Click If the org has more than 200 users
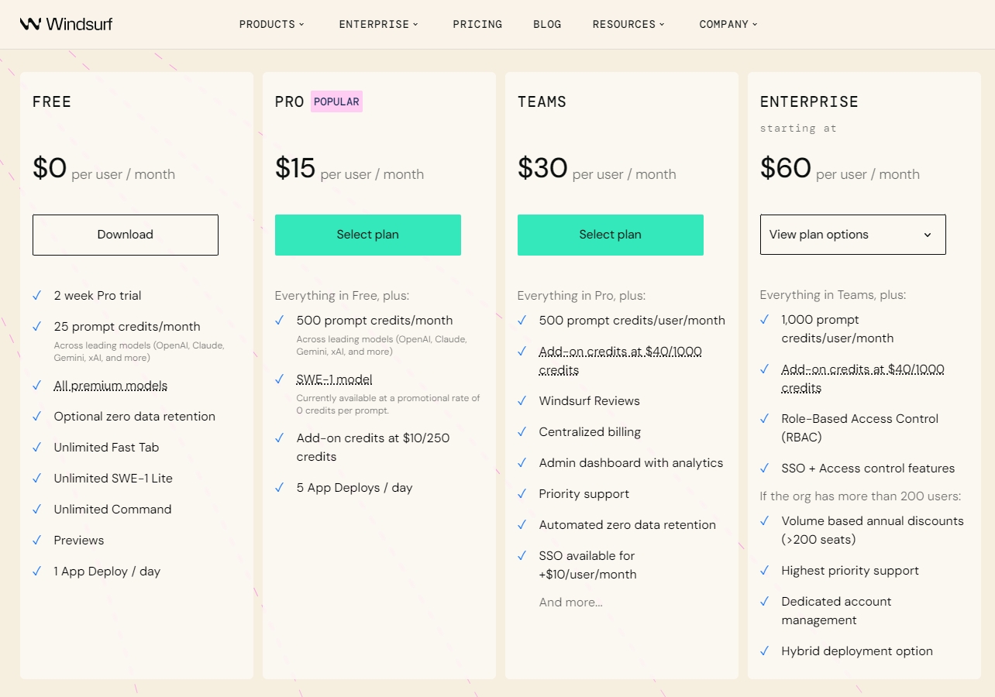Screen dimensions: 995x697 860,496
